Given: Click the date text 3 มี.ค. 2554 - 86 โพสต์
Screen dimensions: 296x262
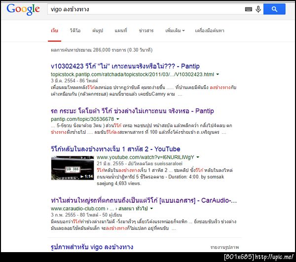Looking at the screenshot, I should (74, 81).
